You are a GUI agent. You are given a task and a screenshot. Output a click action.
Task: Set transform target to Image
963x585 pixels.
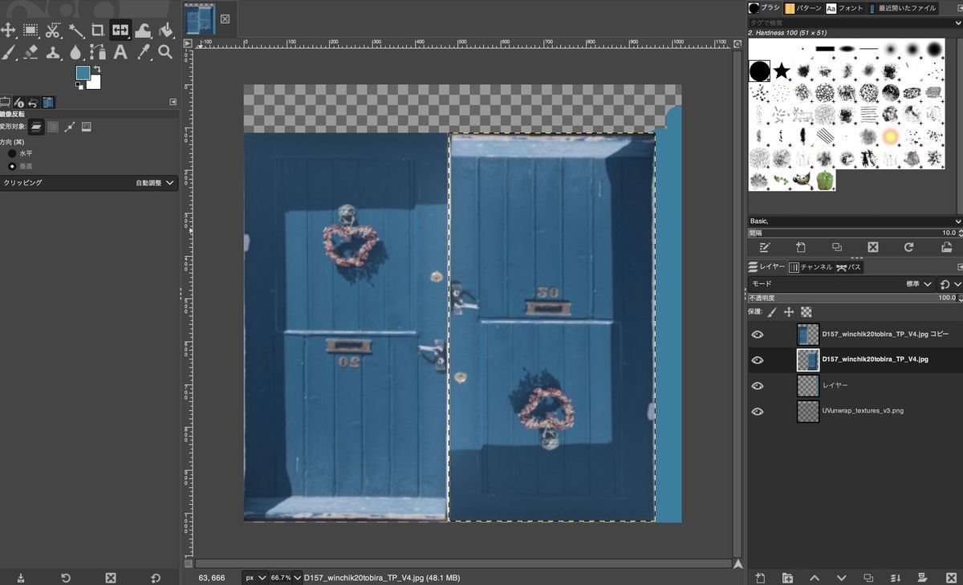click(87, 127)
